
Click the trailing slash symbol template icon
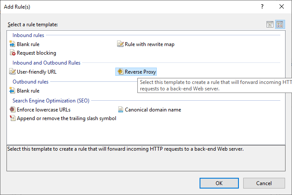coord(12,118)
